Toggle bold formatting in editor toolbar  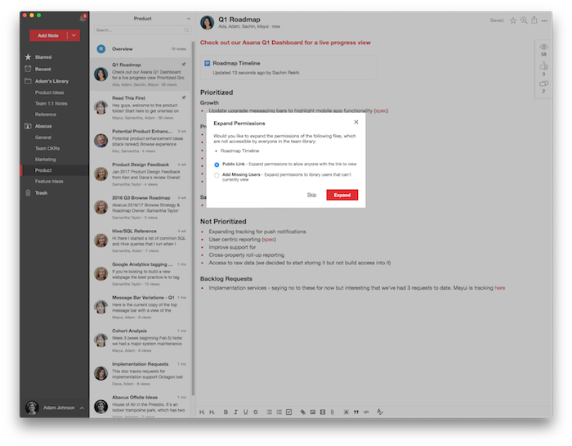226,411
